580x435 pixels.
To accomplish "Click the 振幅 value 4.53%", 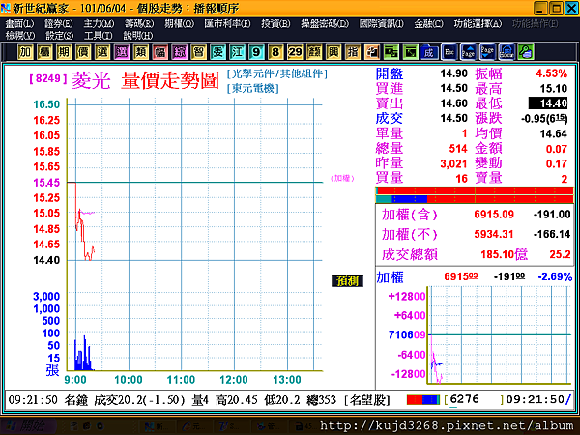I will (552, 73).
